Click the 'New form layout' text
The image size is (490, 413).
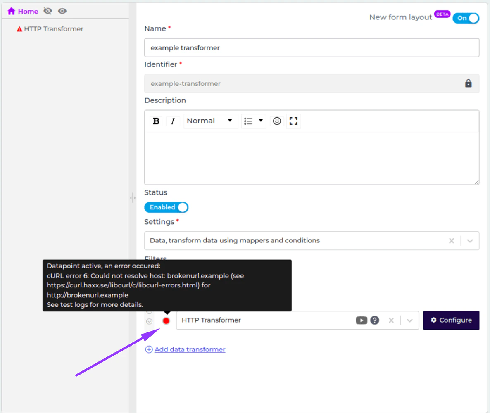[400, 17]
